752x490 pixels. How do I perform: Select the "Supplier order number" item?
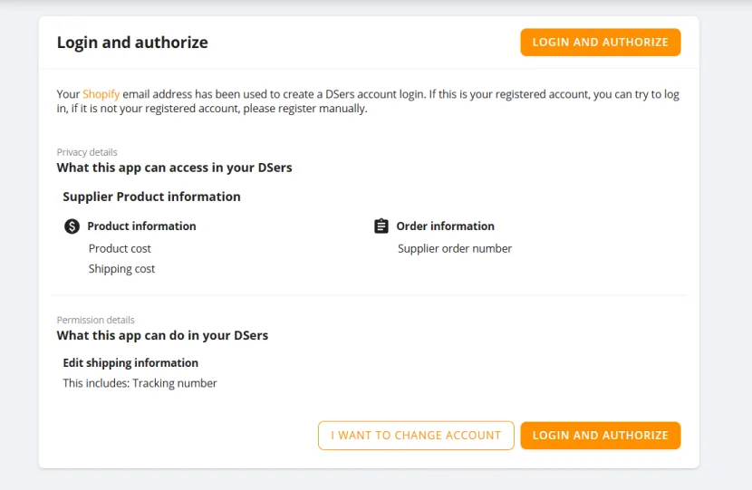click(x=455, y=248)
